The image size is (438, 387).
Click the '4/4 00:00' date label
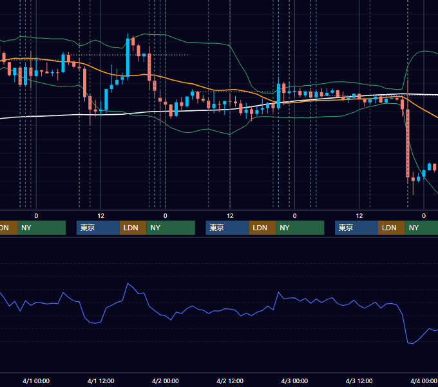point(423,381)
